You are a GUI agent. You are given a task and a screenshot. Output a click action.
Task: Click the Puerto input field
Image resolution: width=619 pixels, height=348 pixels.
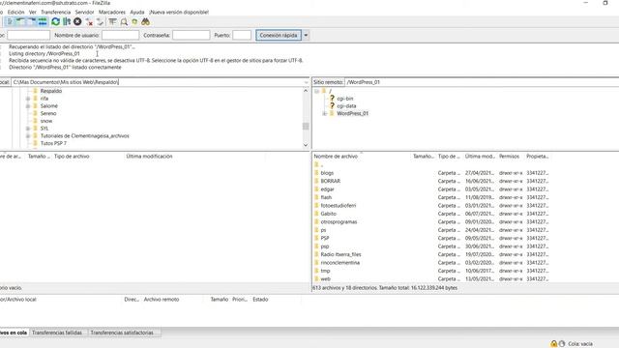click(242, 35)
